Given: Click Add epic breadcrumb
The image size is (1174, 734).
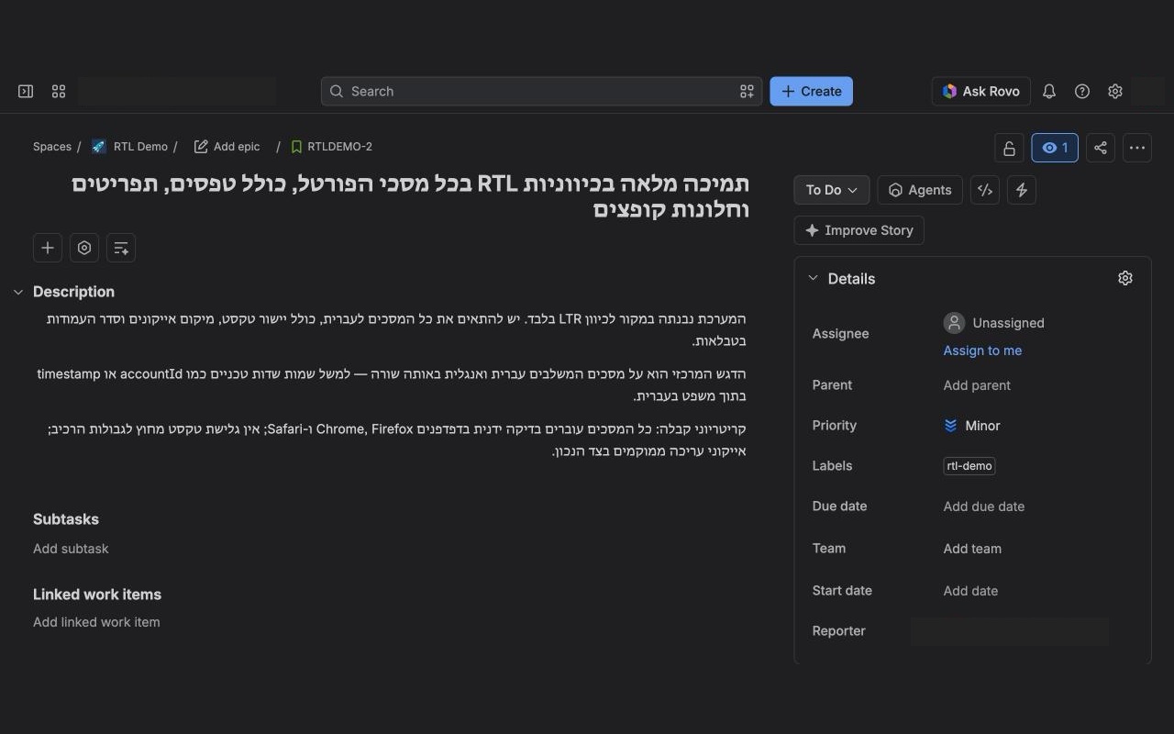Looking at the screenshot, I should point(227,147).
